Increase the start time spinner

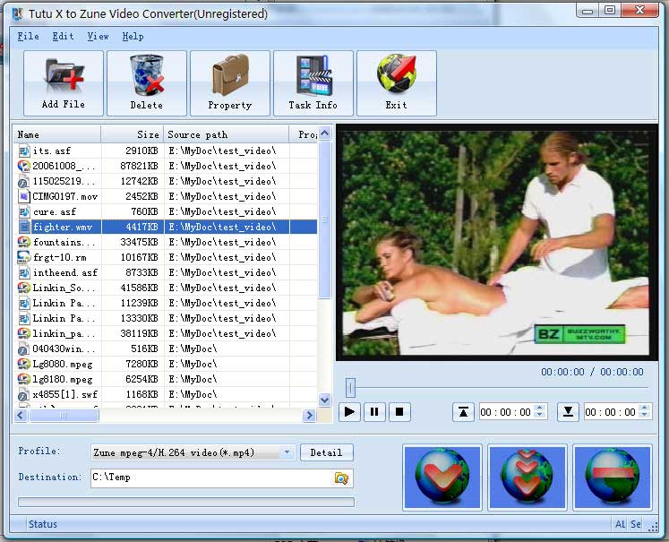coord(540,408)
